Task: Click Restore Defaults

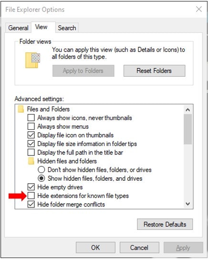Action: 165,224
